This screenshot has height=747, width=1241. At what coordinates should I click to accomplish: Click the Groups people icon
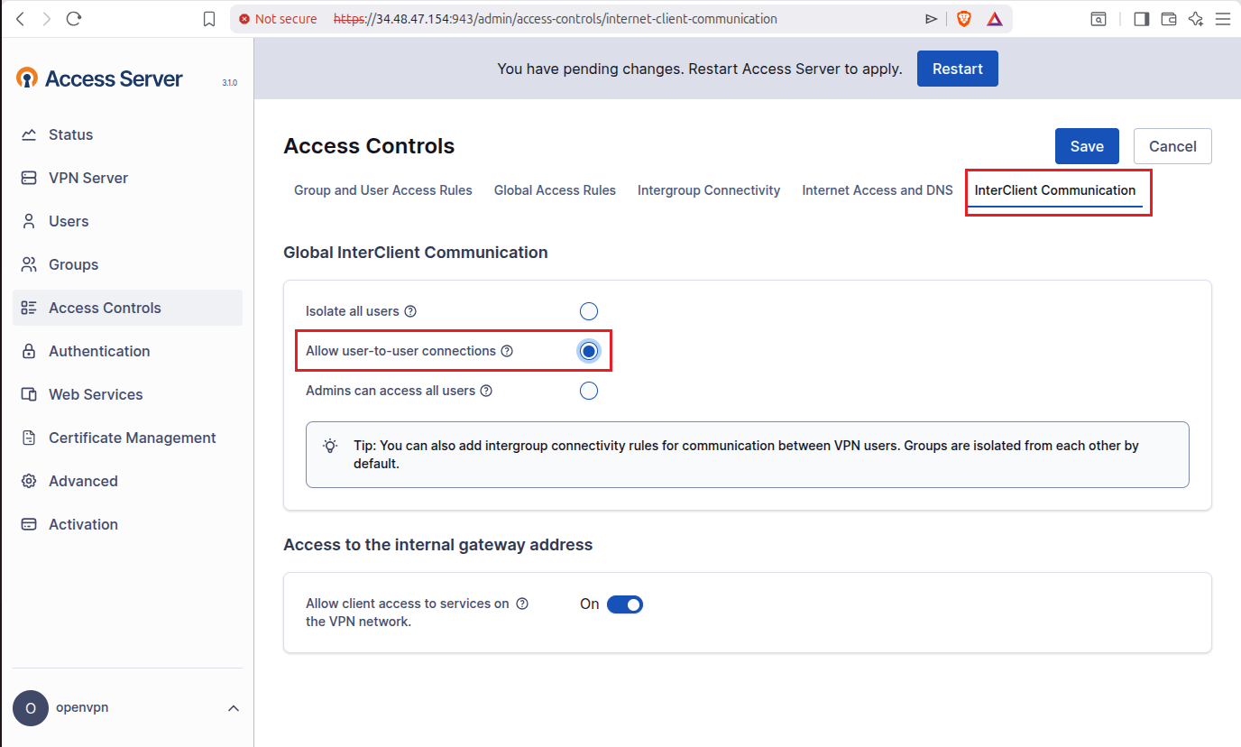(29, 264)
